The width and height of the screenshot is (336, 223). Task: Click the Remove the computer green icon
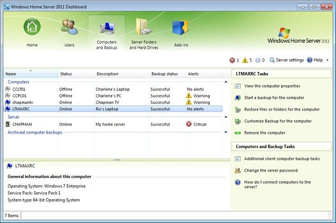(238, 133)
